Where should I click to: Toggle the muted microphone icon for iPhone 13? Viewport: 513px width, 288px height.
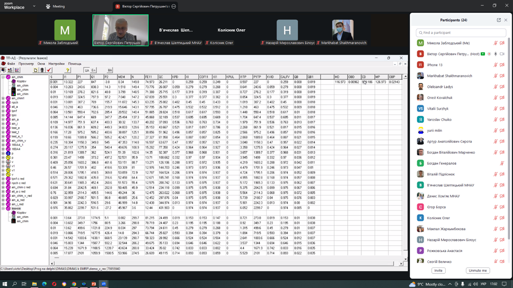tap(495, 65)
